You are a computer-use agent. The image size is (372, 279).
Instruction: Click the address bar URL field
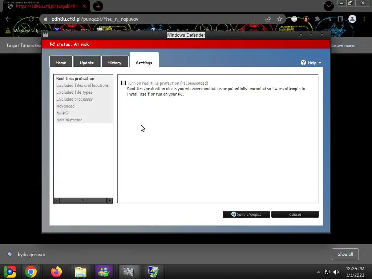tap(152, 19)
